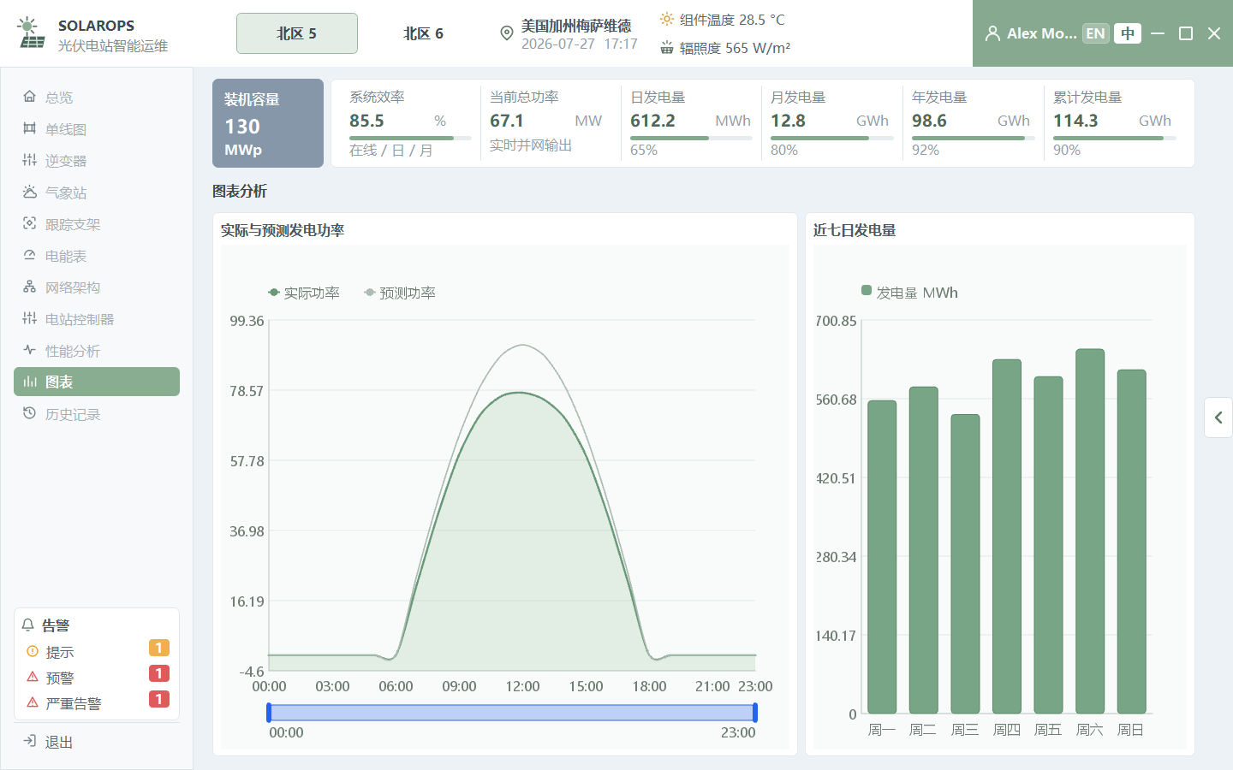The height and width of the screenshot is (770, 1233).
Task: Click the 当前总功率 67.1 MW value
Action: tap(507, 121)
